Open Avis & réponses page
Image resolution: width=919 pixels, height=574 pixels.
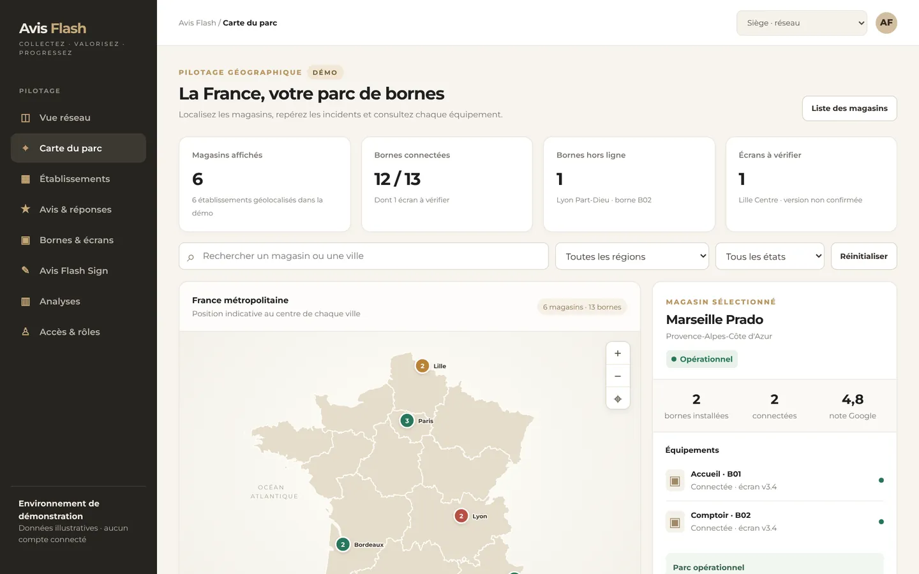click(78, 209)
